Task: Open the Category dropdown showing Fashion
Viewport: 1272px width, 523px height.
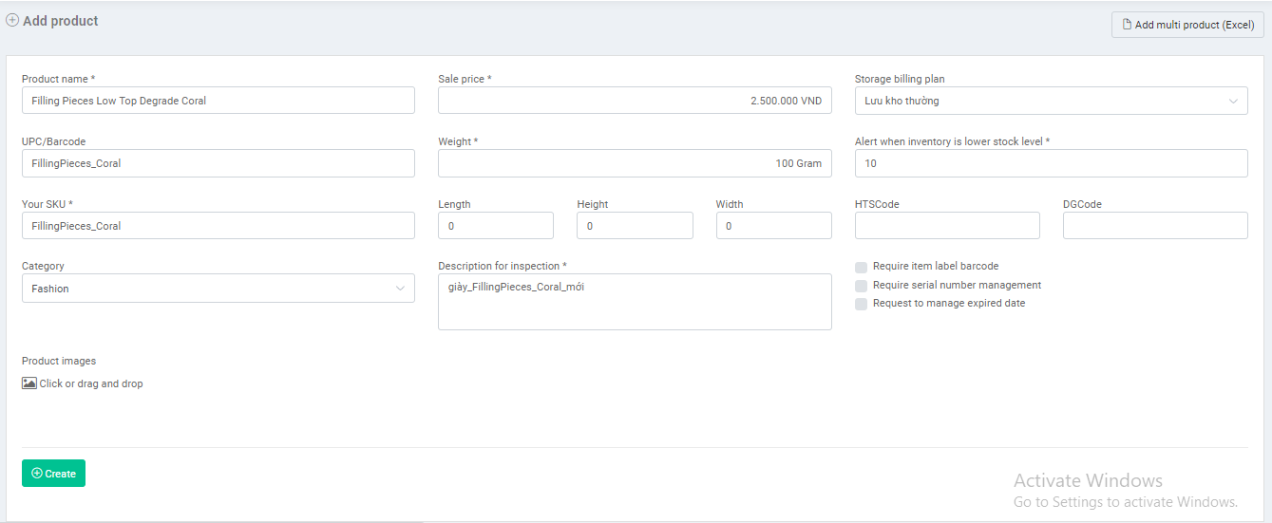Action: [x=218, y=289]
